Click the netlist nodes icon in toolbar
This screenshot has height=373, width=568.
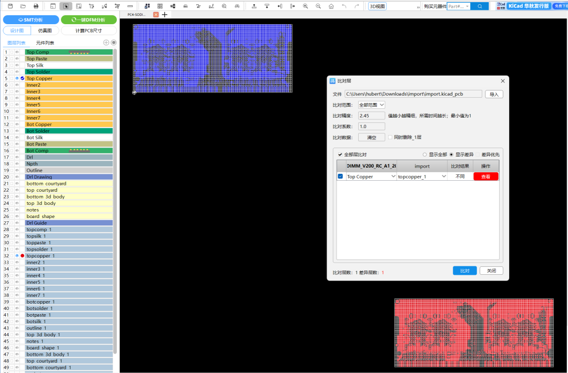104,6
